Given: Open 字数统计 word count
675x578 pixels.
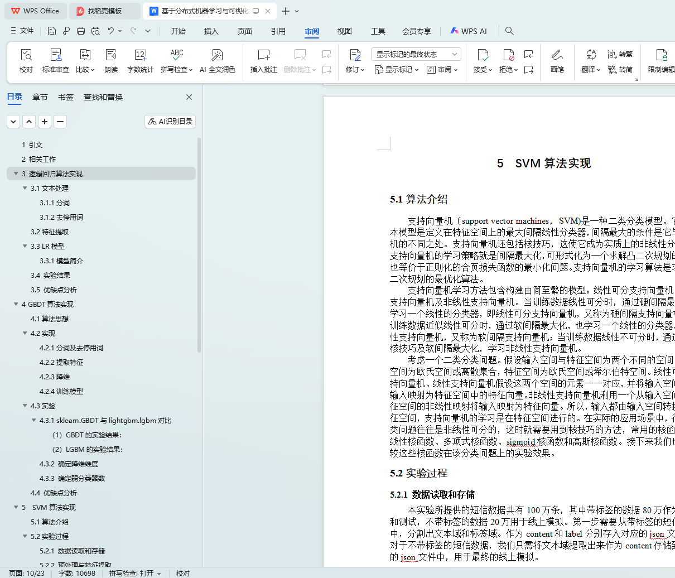Looking at the screenshot, I should point(140,60).
